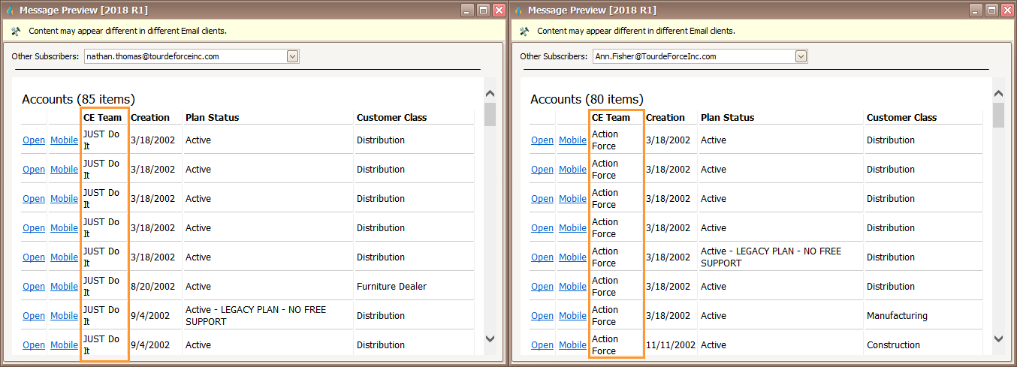Click Mobile link in the Construction row
1017x367 pixels.
[573, 344]
